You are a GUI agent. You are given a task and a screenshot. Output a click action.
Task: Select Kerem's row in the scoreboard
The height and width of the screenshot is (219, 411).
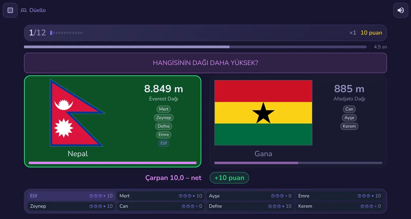click(339, 206)
